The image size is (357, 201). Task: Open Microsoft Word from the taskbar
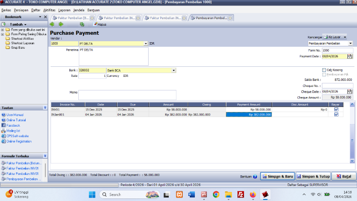(x=191, y=194)
